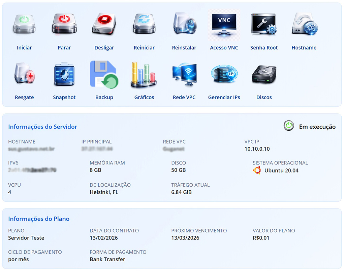Click the Backup floppy disk icon
Viewport: 345px width, 271px height.
pyautogui.click(x=104, y=74)
